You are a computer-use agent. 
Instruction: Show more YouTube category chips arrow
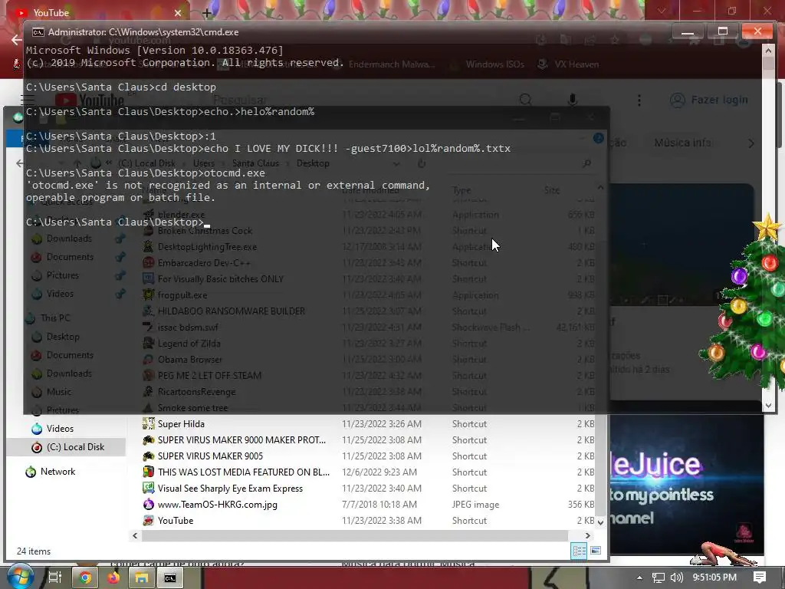tap(751, 143)
